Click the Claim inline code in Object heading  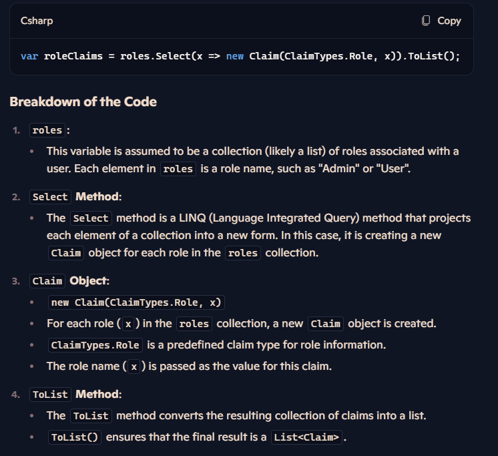coord(47,281)
